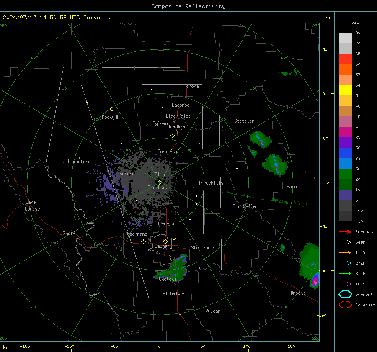
Task: Select the cyan 27ZW arrow icon
Action: pyautogui.click(x=345, y=263)
